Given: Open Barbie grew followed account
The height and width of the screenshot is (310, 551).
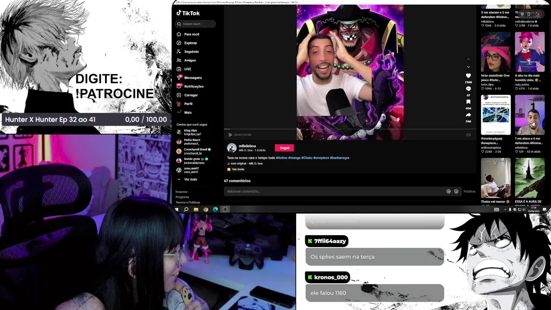Looking at the screenshot, I should (192, 161).
